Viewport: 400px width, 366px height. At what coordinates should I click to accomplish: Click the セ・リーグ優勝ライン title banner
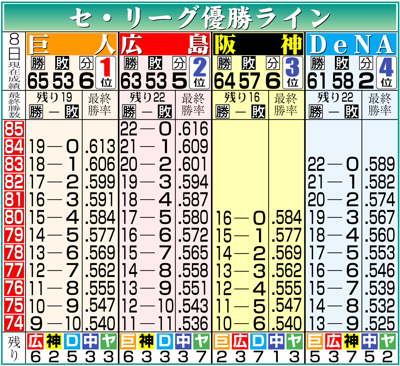pyautogui.click(x=200, y=18)
